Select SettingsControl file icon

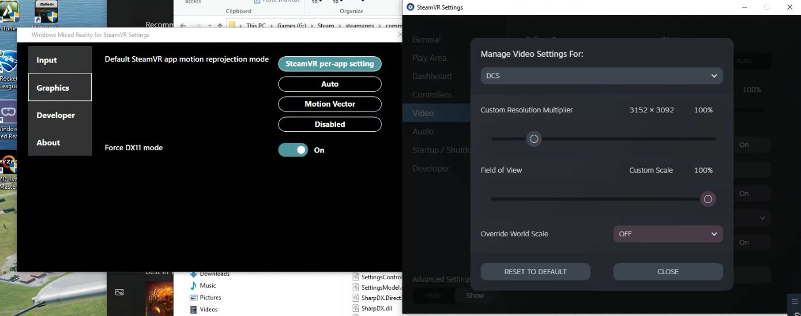[x=356, y=277]
